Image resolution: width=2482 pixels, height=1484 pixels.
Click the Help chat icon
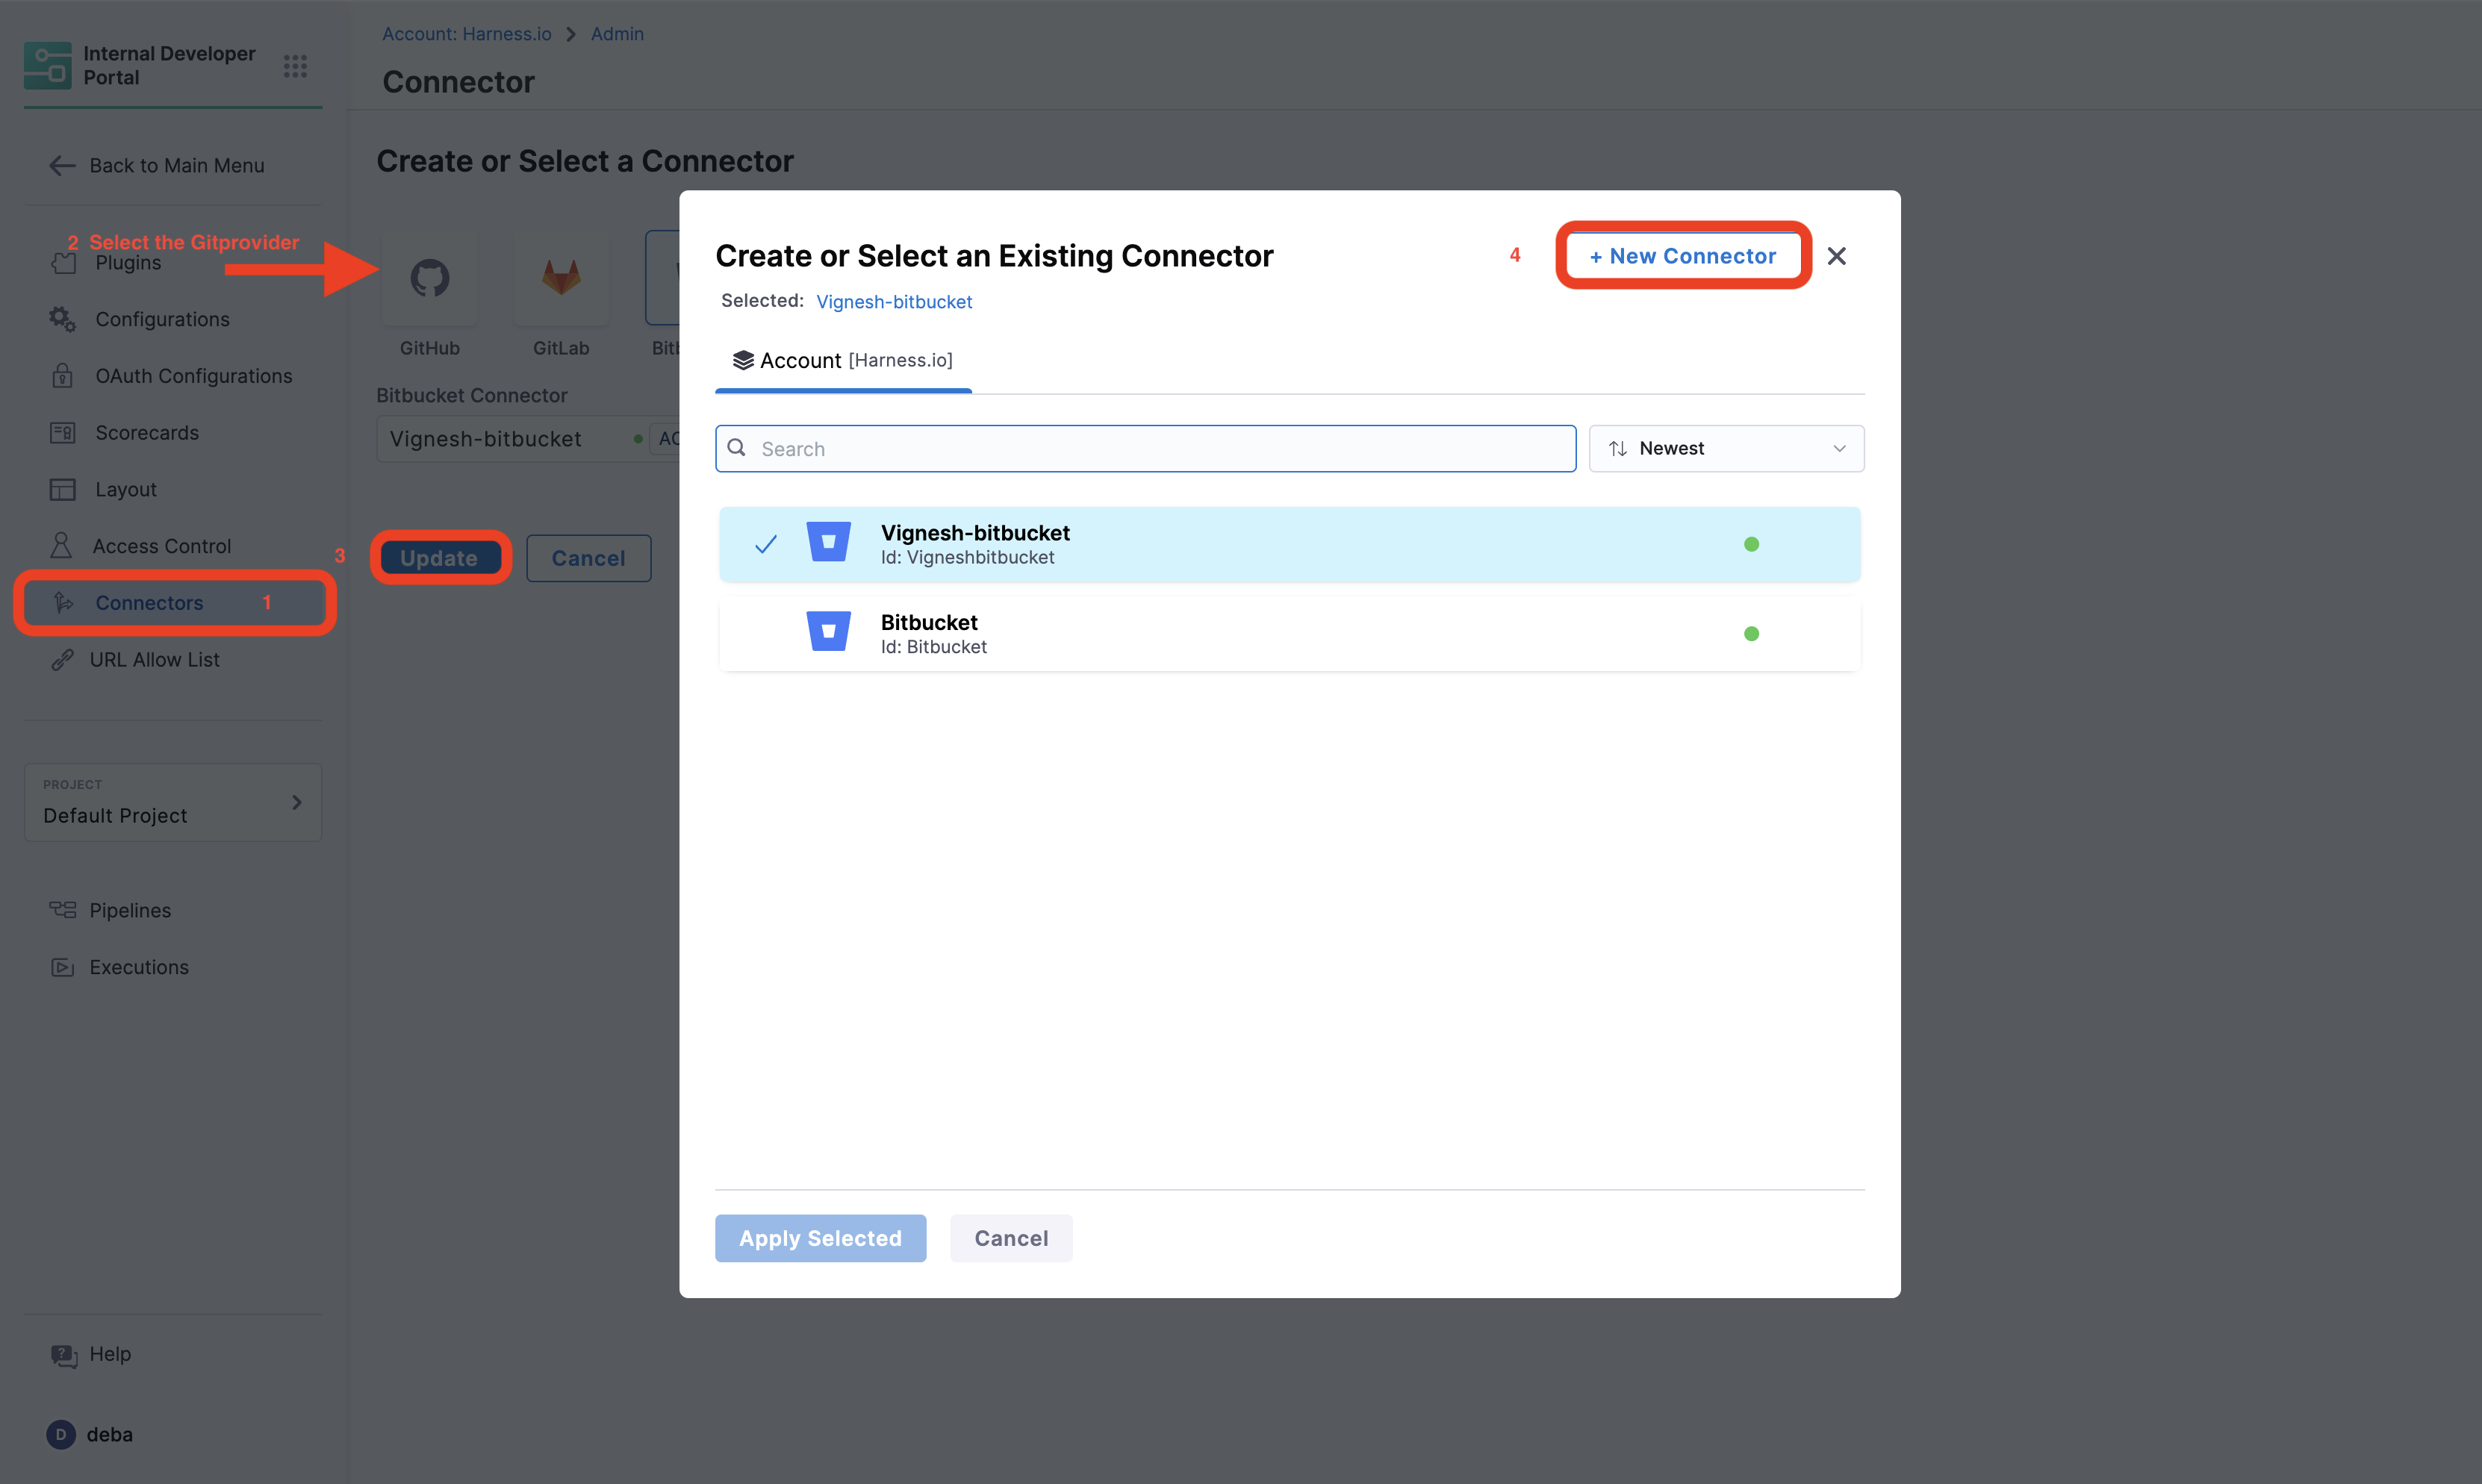(64, 1355)
